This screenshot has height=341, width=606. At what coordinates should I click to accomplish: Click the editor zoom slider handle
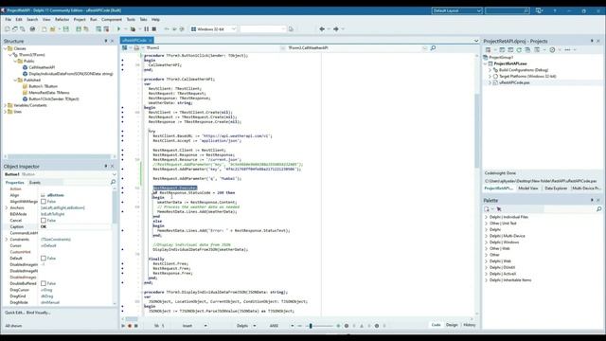point(311,326)
